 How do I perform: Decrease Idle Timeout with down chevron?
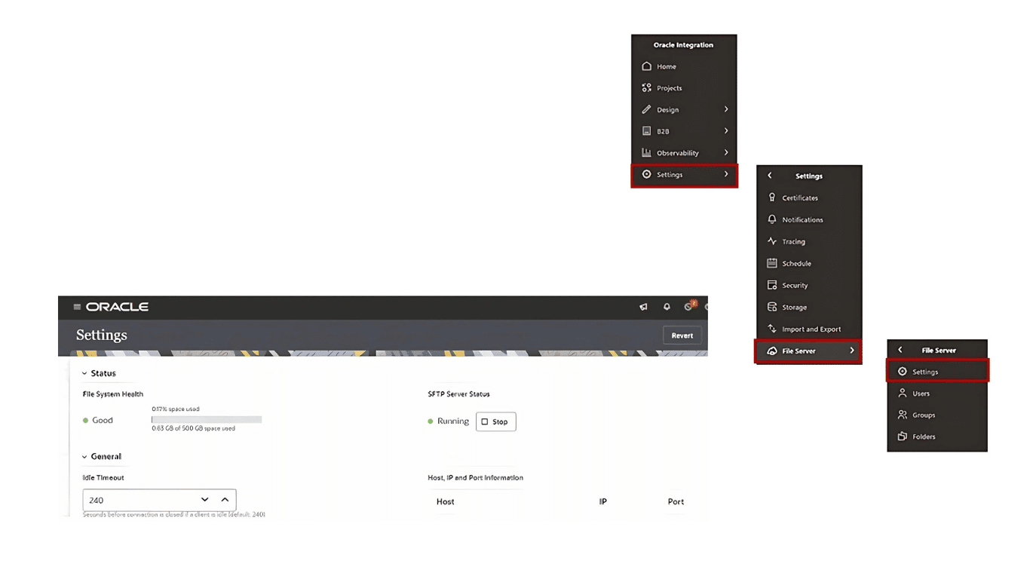(x=204, y=500)
